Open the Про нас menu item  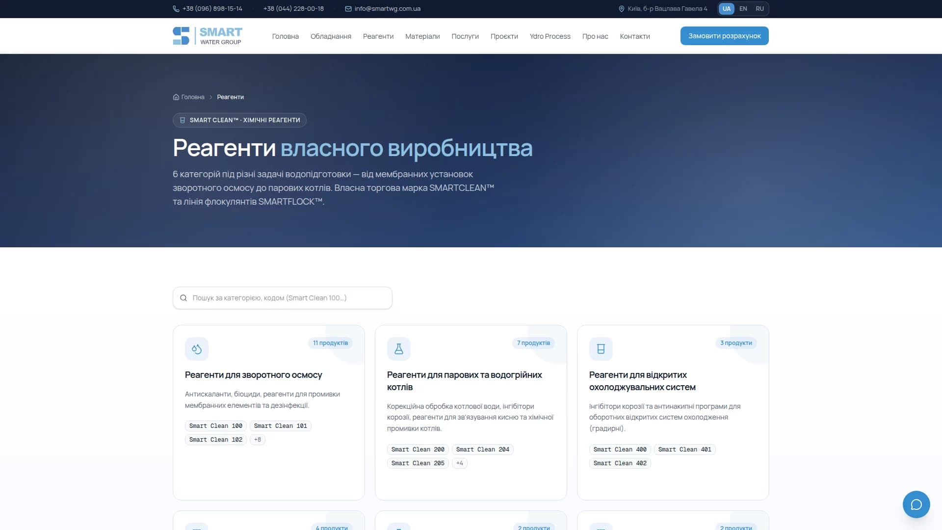[x=595, y=36]
